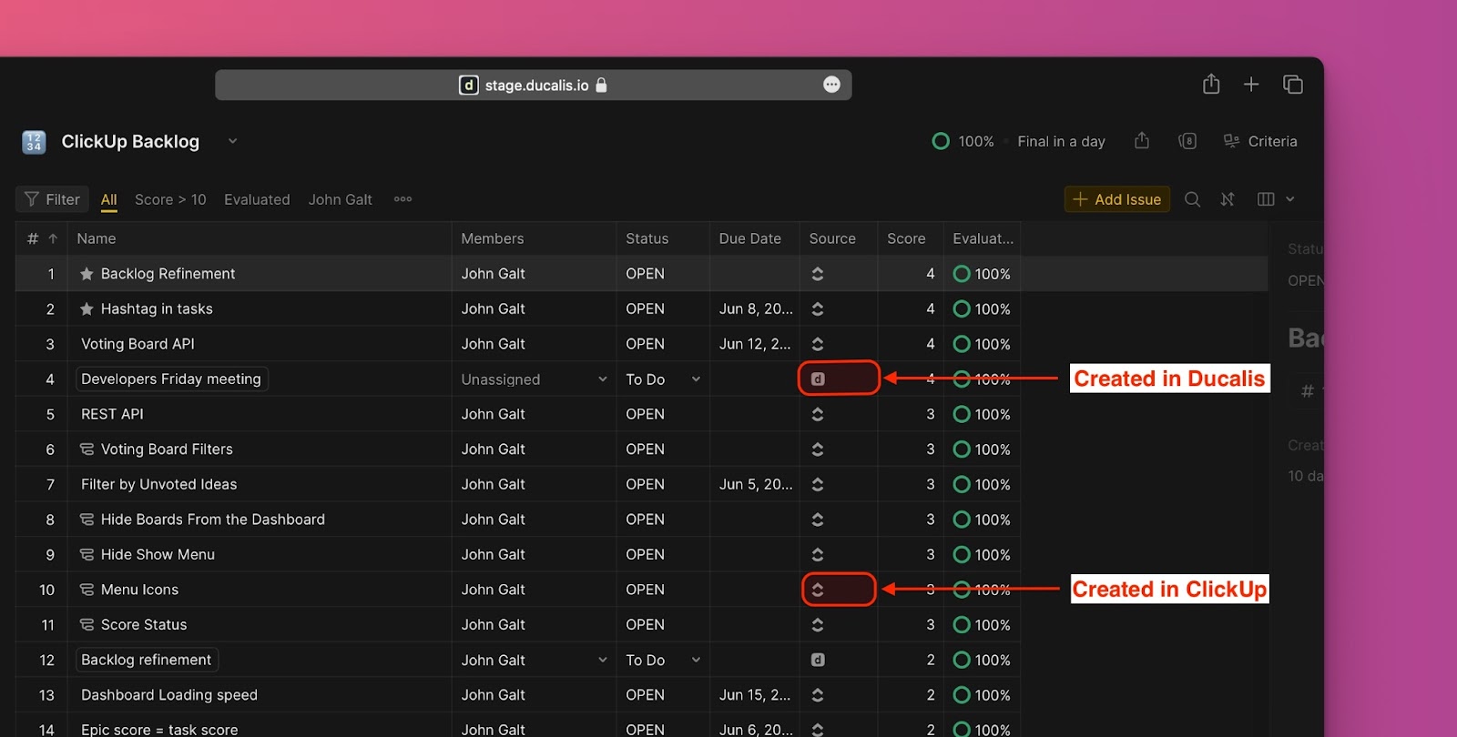Click ClickUp source icon in Menu Icons row
The width and height of the screenshot is (1457, 737).
click(818, 590)
